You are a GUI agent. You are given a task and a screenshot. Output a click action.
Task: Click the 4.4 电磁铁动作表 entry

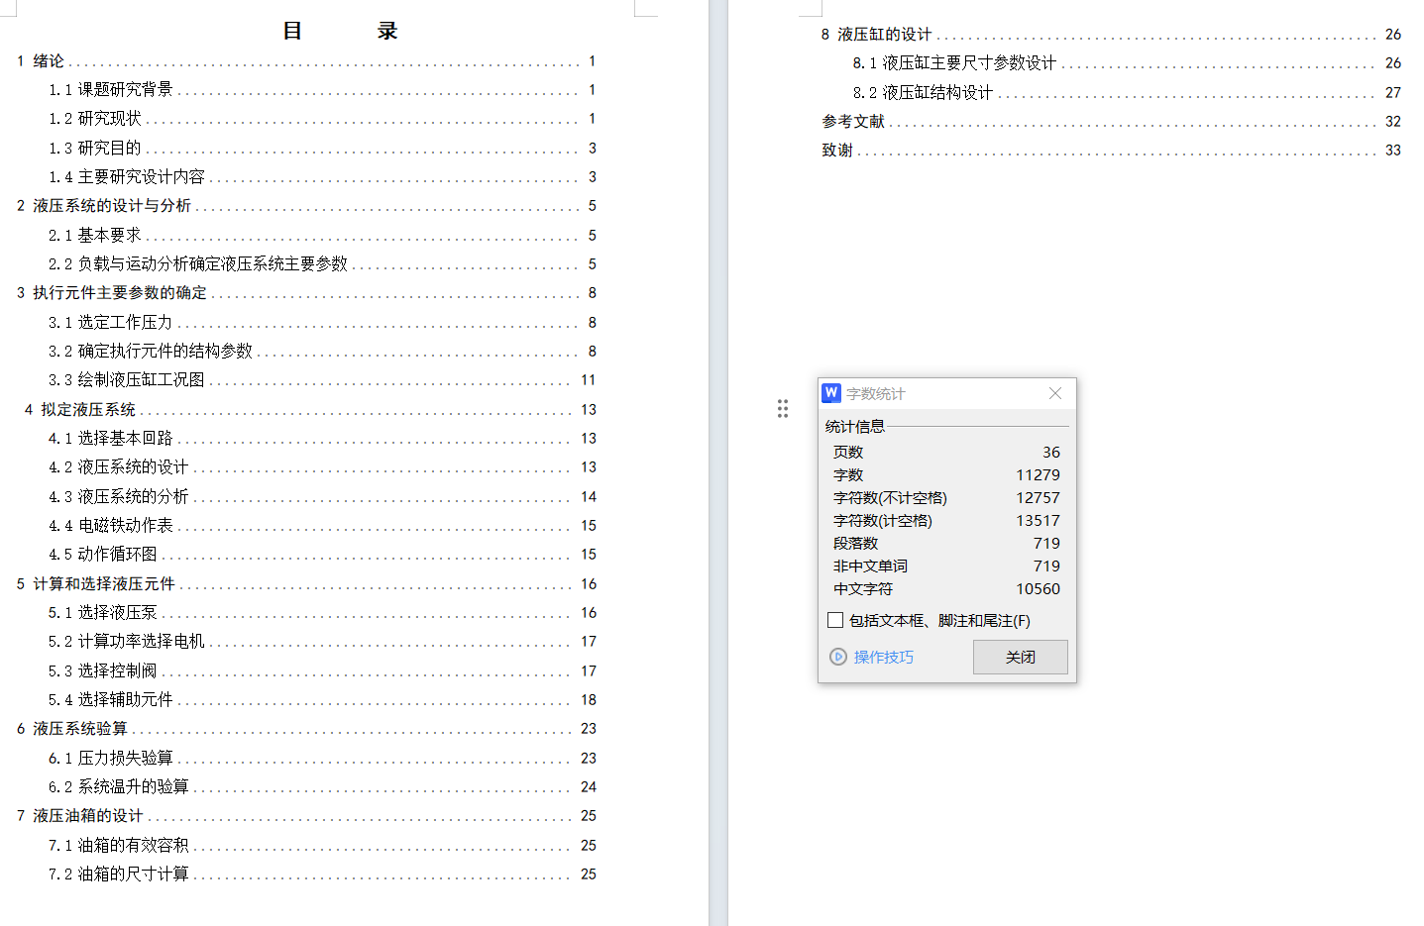[x=322, y=525]
